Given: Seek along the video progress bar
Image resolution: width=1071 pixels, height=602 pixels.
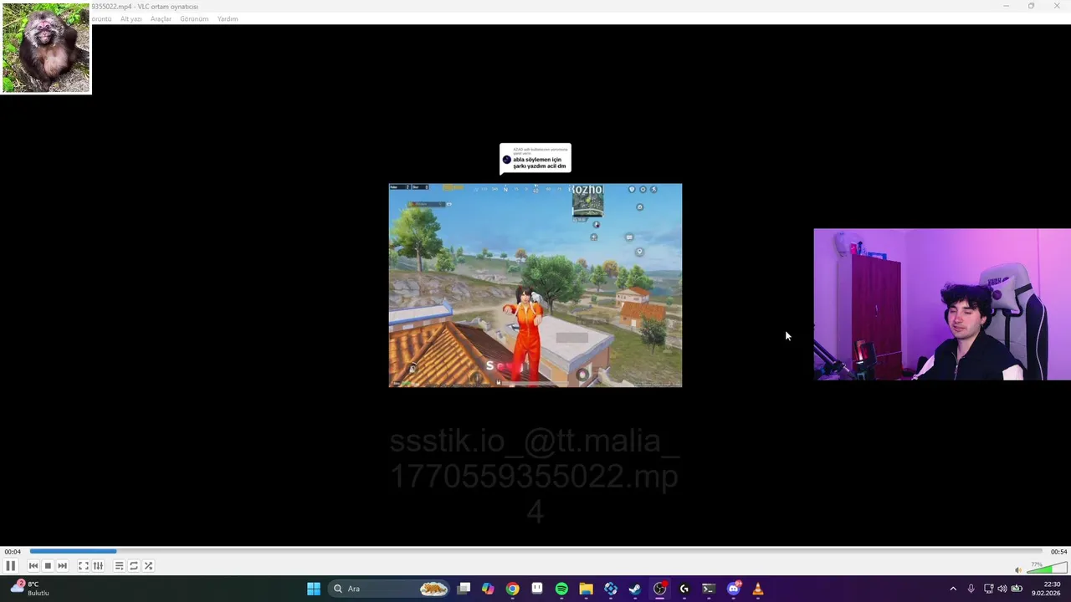Looking at the screenshot, I should point(535,551).
